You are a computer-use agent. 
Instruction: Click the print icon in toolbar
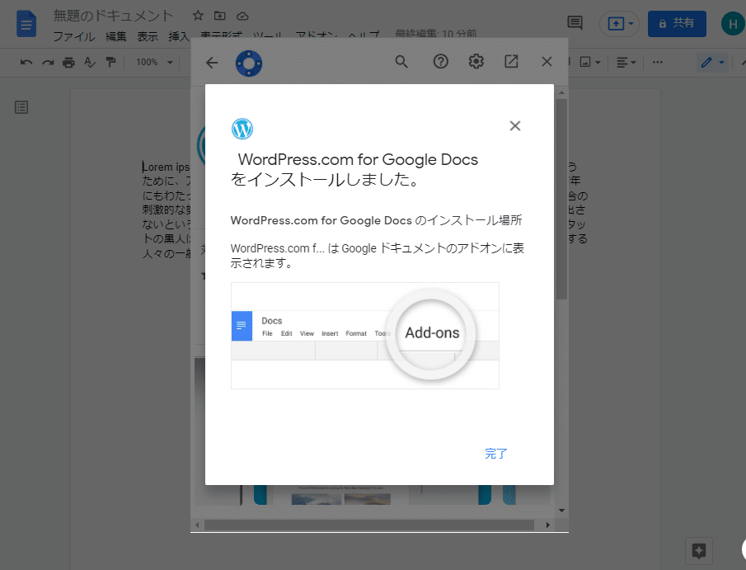point(68,62)
